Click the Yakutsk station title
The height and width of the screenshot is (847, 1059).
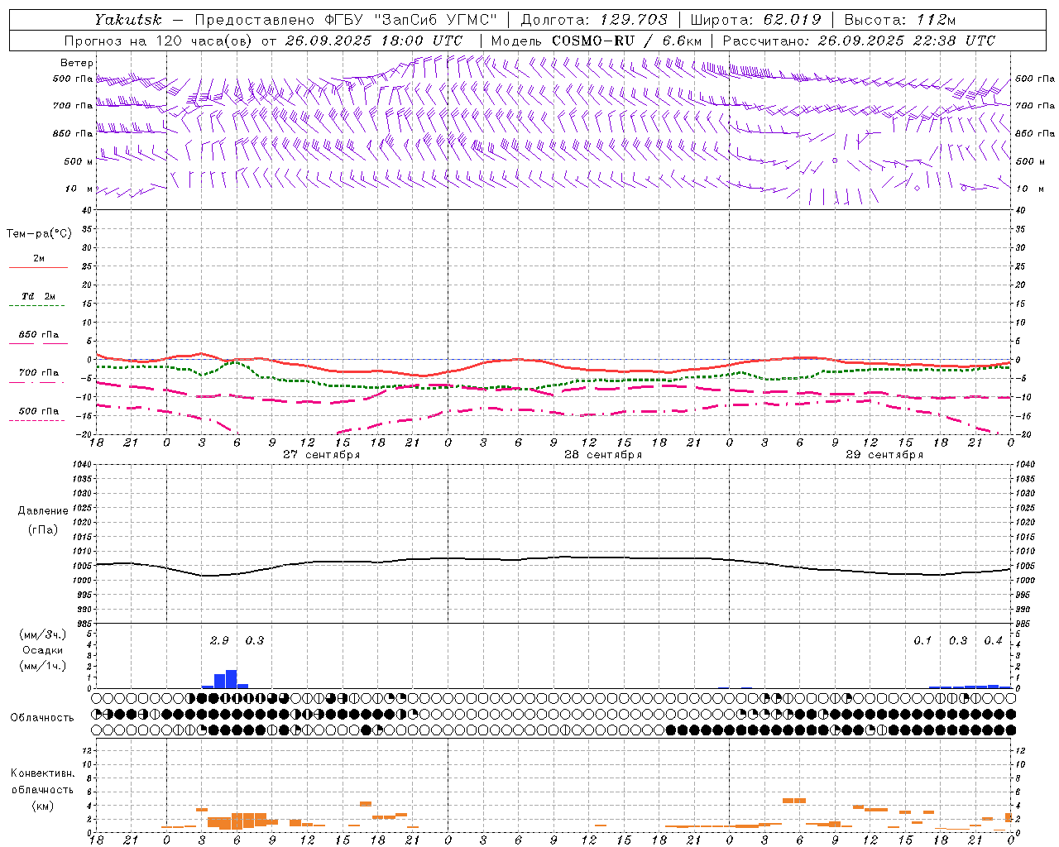127,20
